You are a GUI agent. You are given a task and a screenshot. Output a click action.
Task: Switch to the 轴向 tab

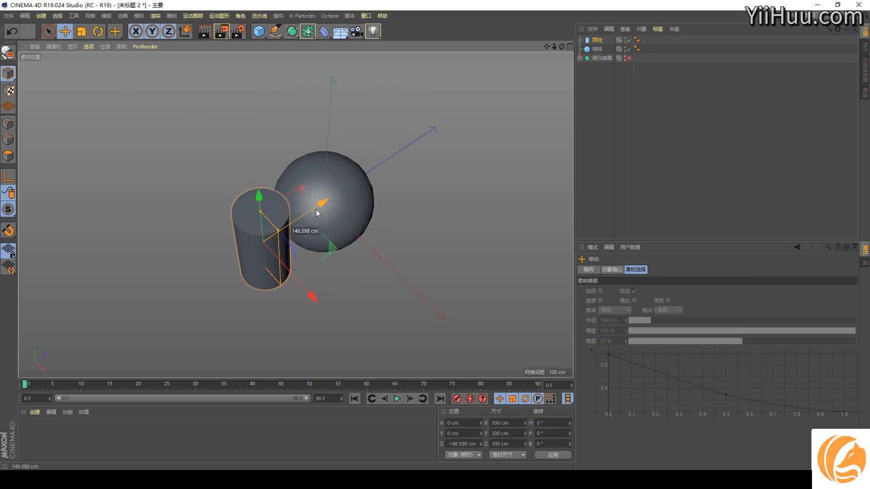point(589,269)
